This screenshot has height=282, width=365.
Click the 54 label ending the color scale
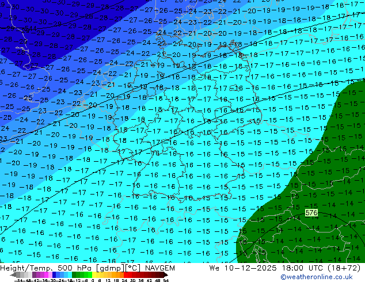click(166, 280)
